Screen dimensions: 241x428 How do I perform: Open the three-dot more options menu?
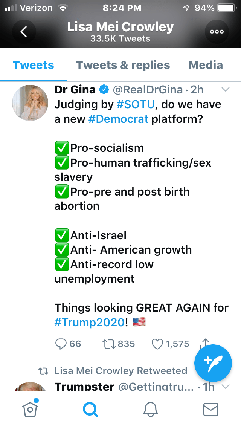217,32
